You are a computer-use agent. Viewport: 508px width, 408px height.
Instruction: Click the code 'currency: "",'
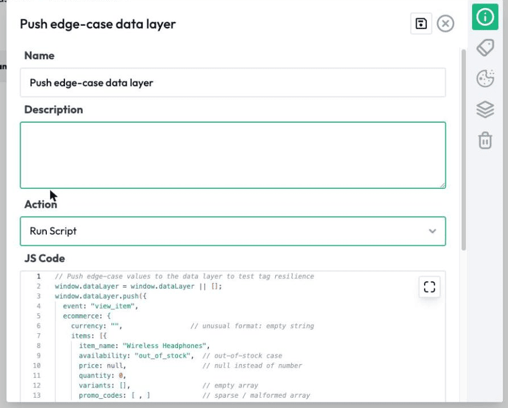(96, 326)
